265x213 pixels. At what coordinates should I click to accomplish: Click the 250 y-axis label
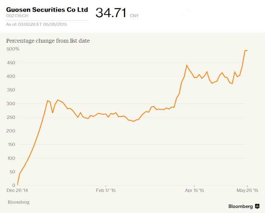tap(11, 117)
